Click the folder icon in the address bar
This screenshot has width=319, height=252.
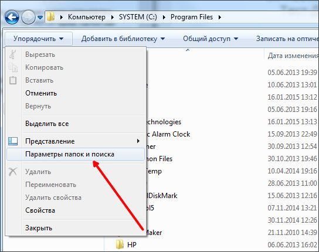pyautogui.click(x=50, y=17)
